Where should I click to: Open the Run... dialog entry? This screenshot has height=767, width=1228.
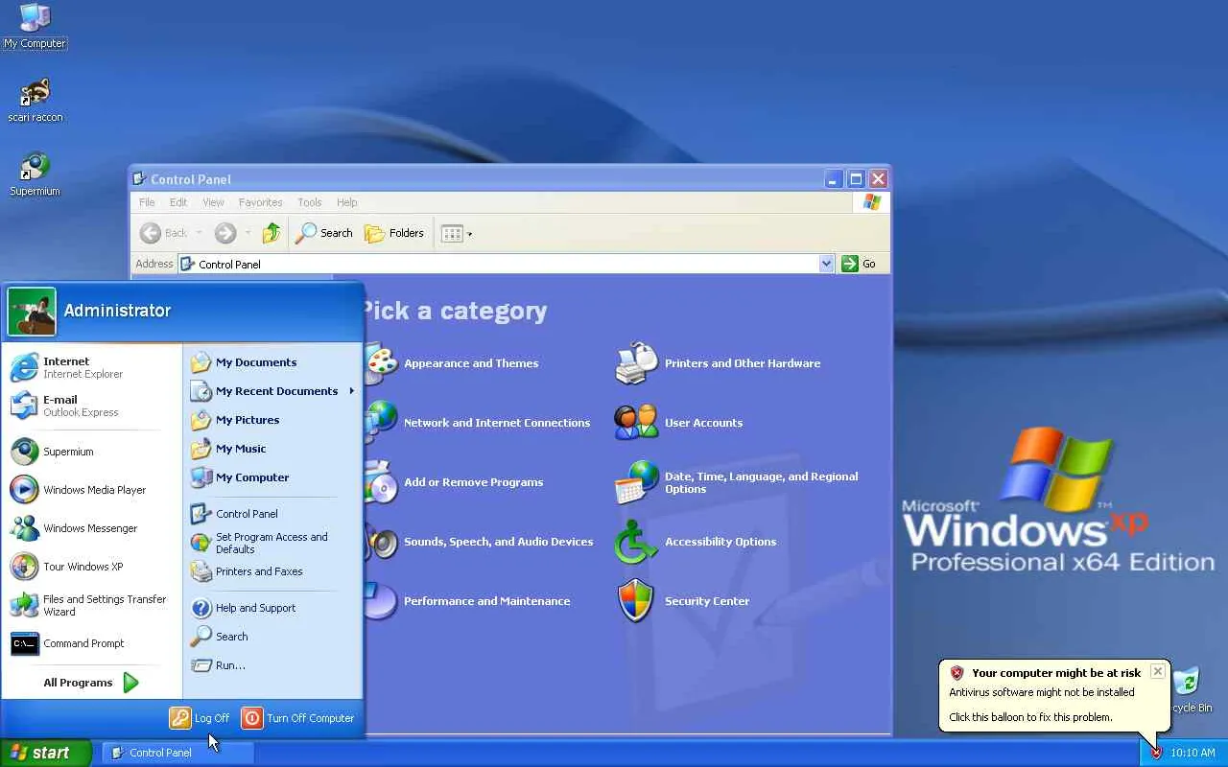tap(272, 665)
